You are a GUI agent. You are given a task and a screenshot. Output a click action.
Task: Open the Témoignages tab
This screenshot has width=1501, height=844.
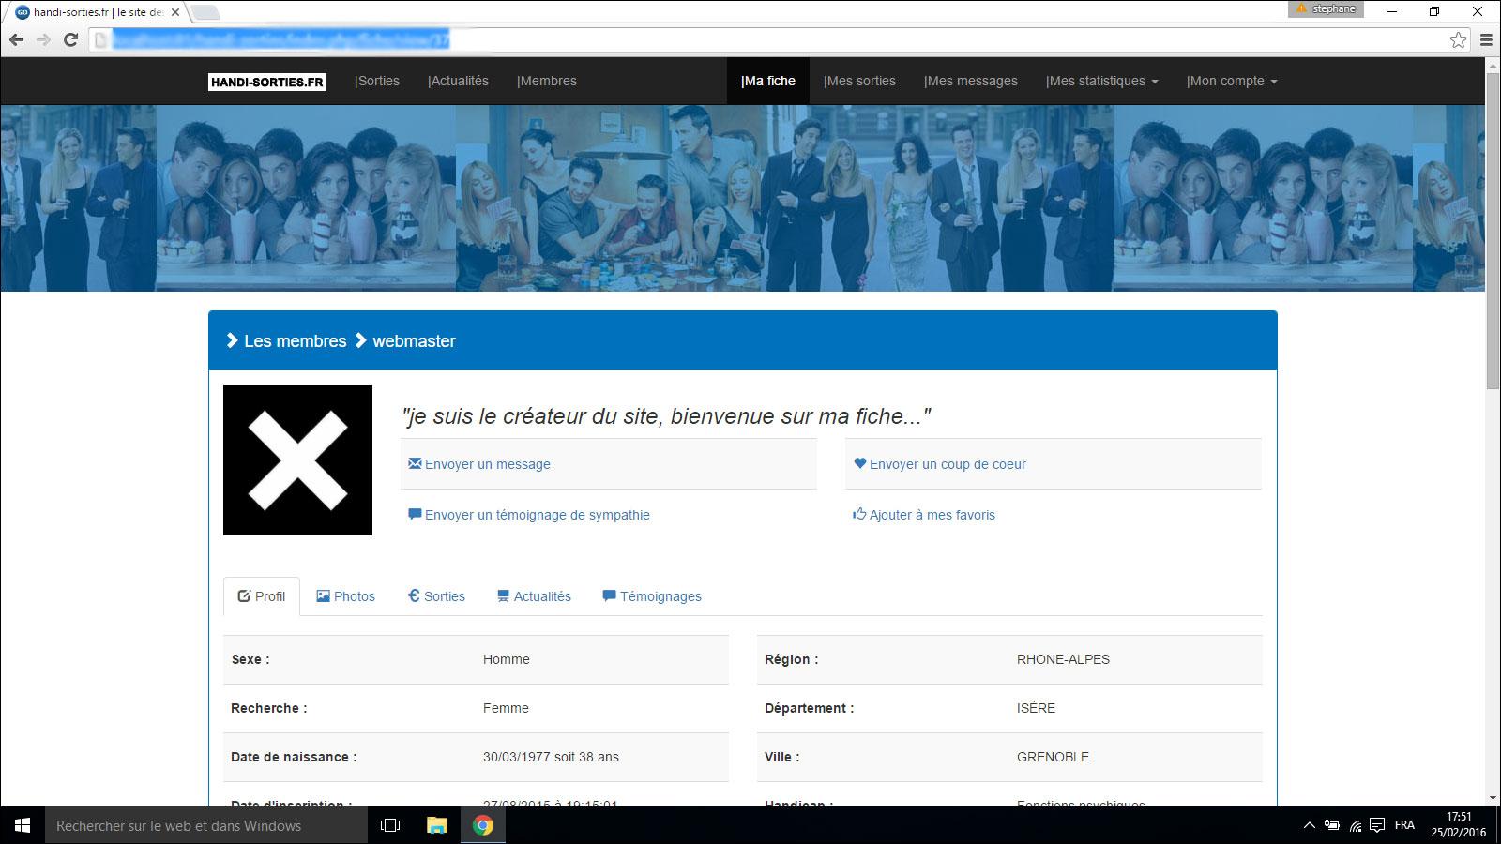click(x=651, y=596)
